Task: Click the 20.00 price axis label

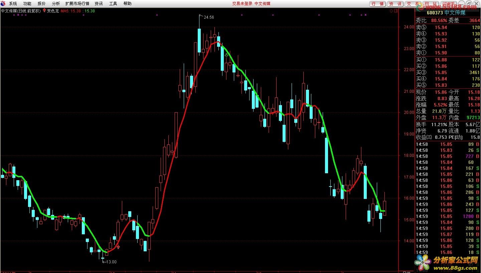Action: point(409,112)
